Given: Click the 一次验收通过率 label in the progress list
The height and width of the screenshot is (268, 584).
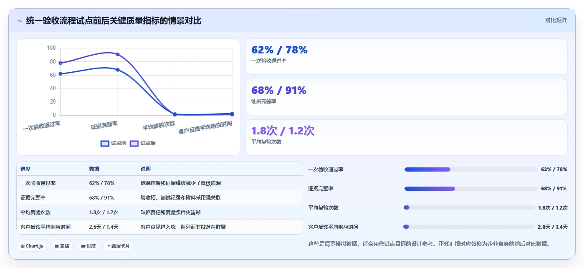Looking at the screenshot, I should point(326,169).
